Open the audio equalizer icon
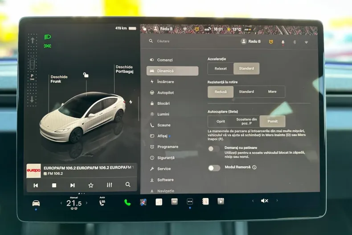 (109, 185)
